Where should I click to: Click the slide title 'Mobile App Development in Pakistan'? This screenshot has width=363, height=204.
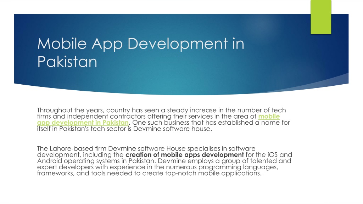tap(140, 52)
